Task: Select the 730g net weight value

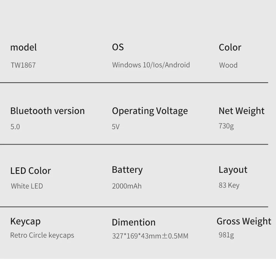Action: coord(226,126)
